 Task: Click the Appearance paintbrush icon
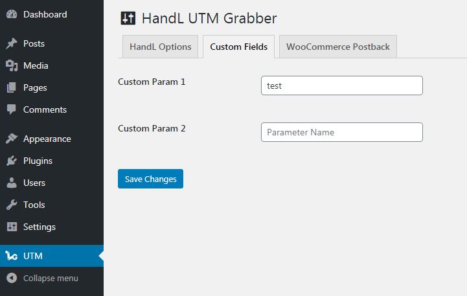pyautogui.click(x=12, y=139)
